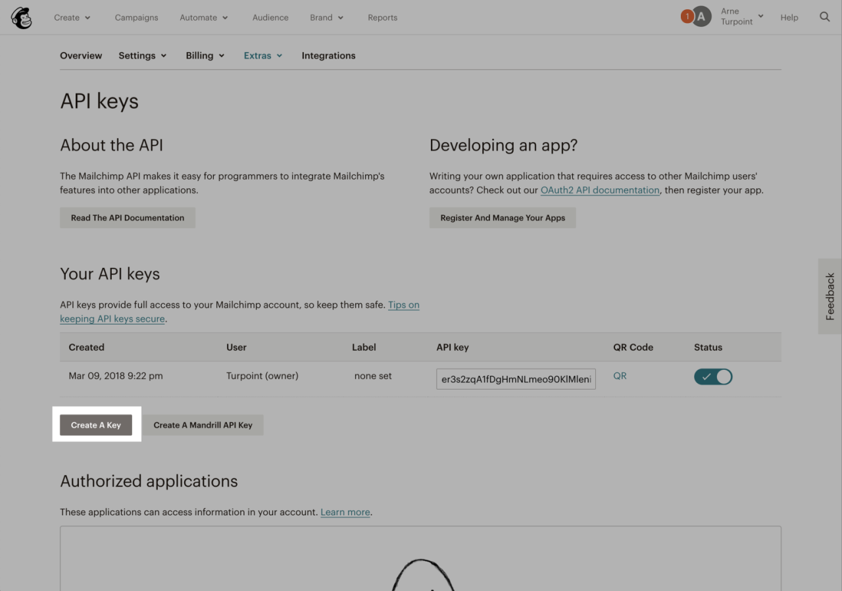This screenshot has height=591, width=842.
Task: Click the user avatar with letter A
Action: point(702,17)
